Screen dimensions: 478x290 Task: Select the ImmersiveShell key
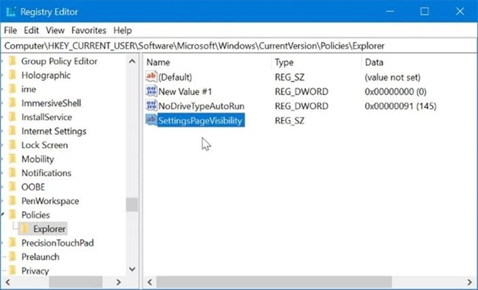pos(51,103)
